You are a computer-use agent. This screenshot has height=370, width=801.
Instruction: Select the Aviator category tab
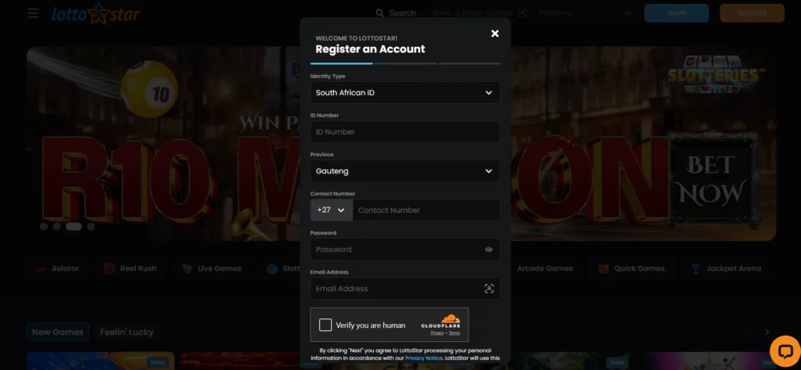pyautogui.click(x=57, y=269)
